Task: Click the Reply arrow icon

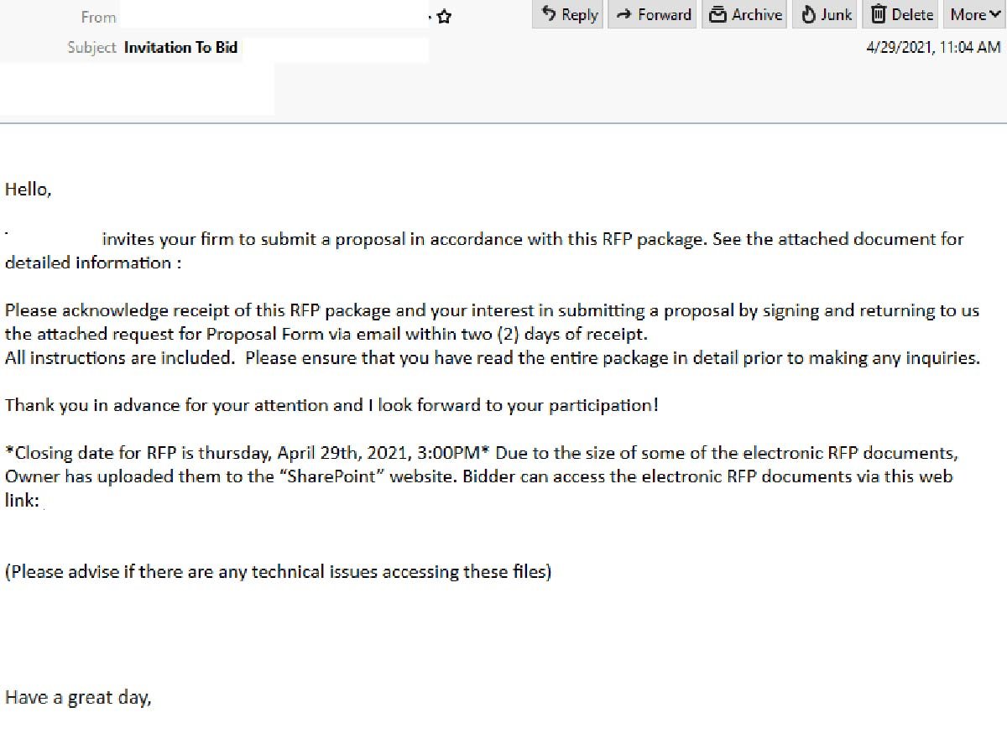Action: click(x=550, y=14)
